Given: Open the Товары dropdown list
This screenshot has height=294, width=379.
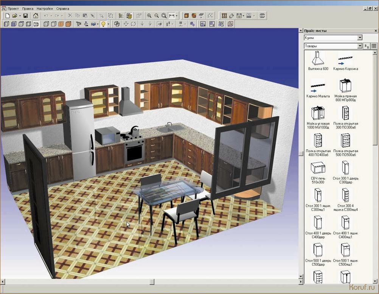Looking at the screenshot, I should click(360, 46).
